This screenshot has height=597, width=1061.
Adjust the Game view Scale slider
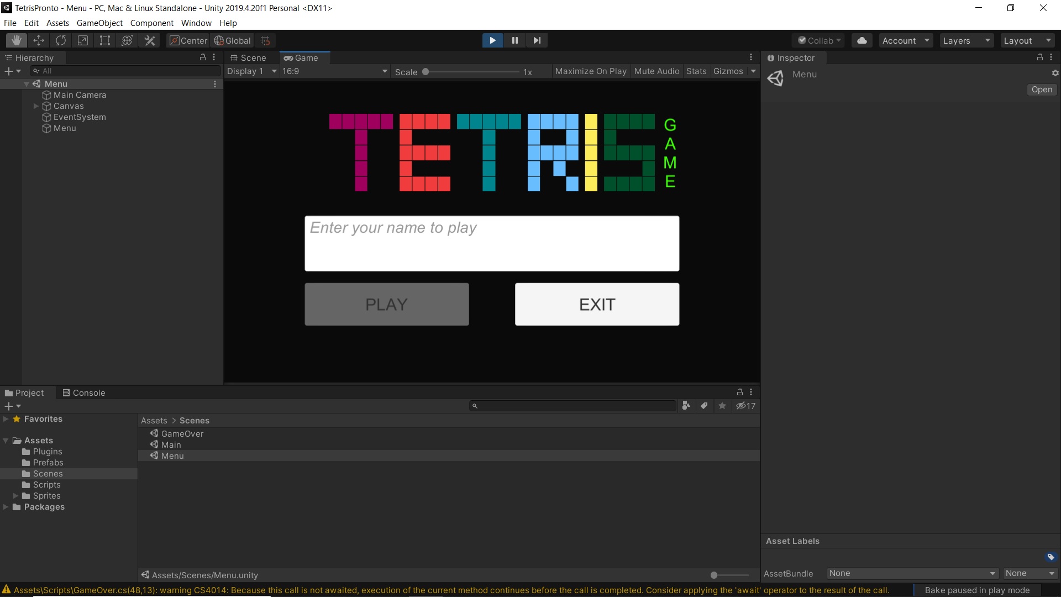tap(472, 71)
